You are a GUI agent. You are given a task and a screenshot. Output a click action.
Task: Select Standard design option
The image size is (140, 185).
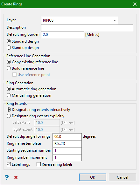click(x=23, y=41)
